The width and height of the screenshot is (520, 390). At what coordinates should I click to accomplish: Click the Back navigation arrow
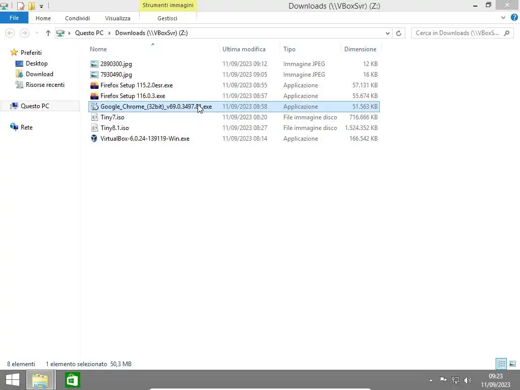10,33
